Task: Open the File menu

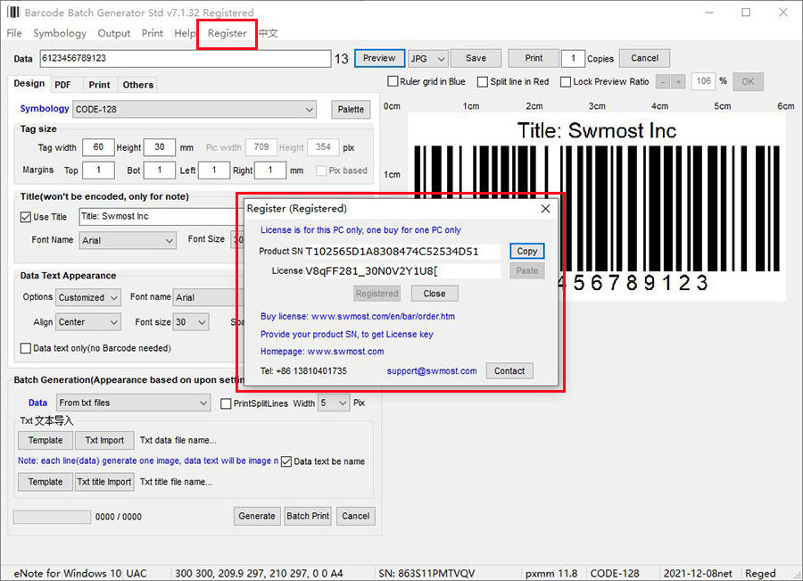Action: (x=14, y=33)
